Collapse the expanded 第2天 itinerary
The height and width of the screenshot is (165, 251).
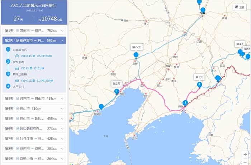[62, 41]
